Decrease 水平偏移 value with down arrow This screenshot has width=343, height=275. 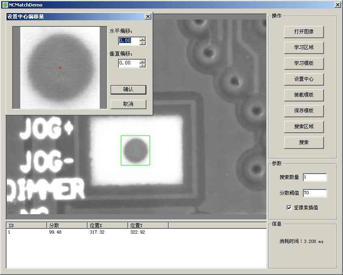tap(142, 43)
